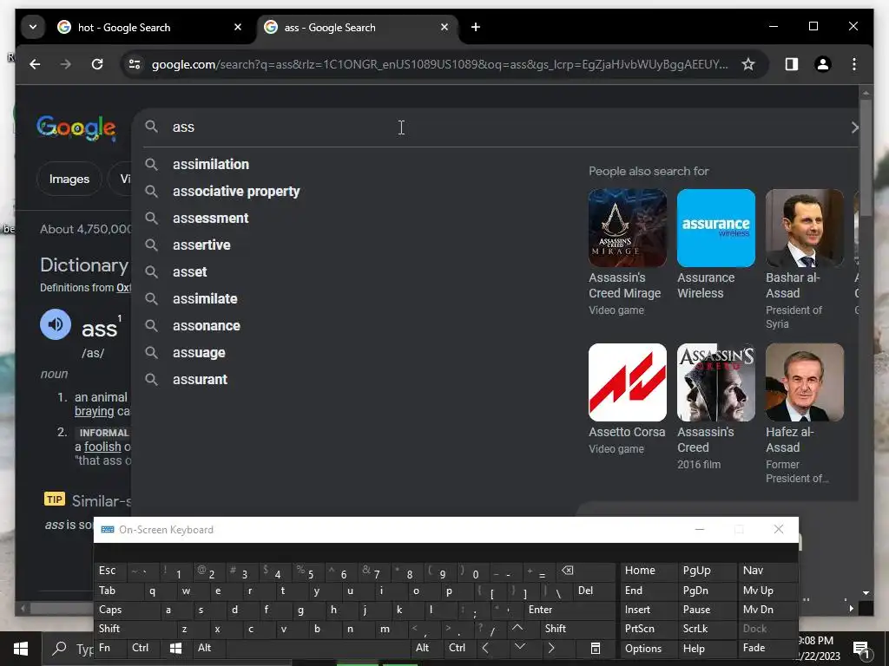Click the URL address bar

(x=439, y=64)
